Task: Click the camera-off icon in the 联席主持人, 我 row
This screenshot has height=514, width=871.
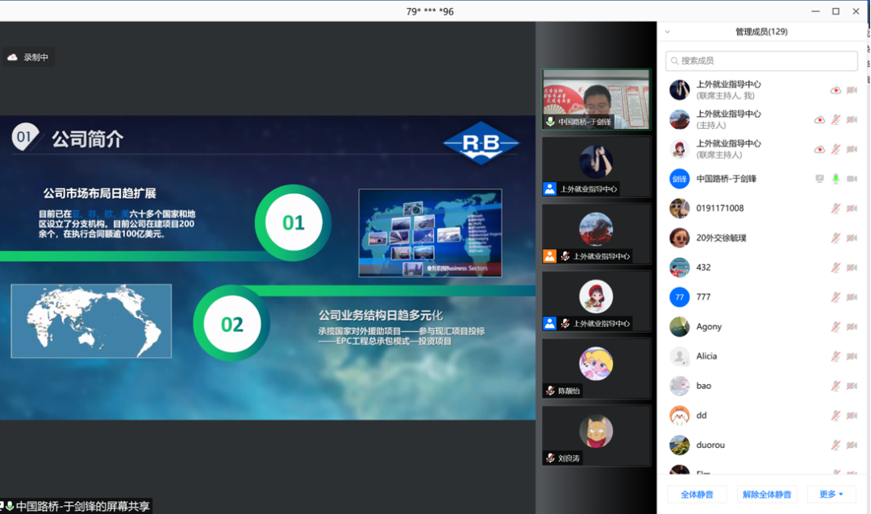Action: tap(852, 90)
